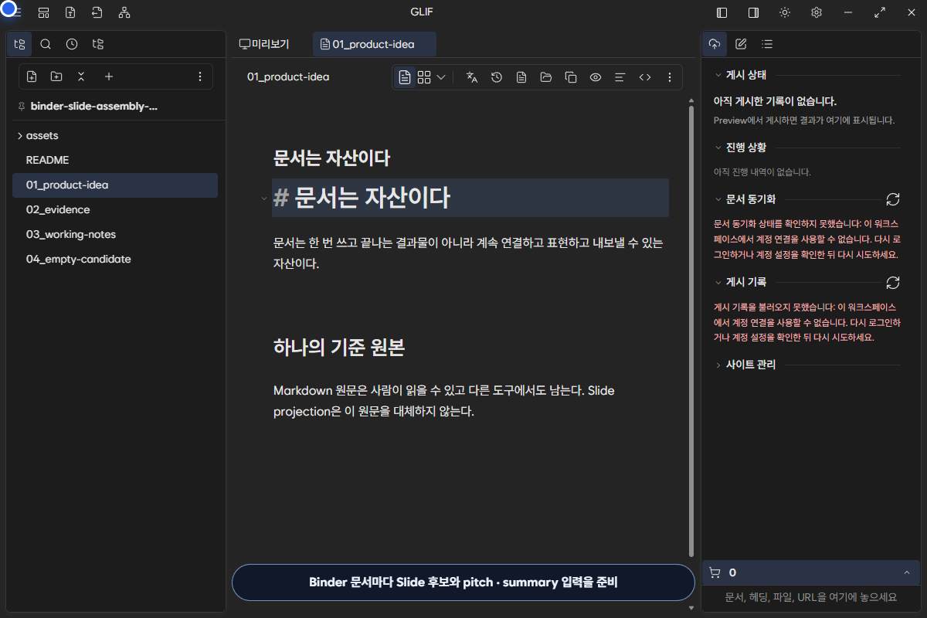This screenshot has width=927, height=618.
Task: Click the copy icon in editor toolbar
Action: click(571, 77)
